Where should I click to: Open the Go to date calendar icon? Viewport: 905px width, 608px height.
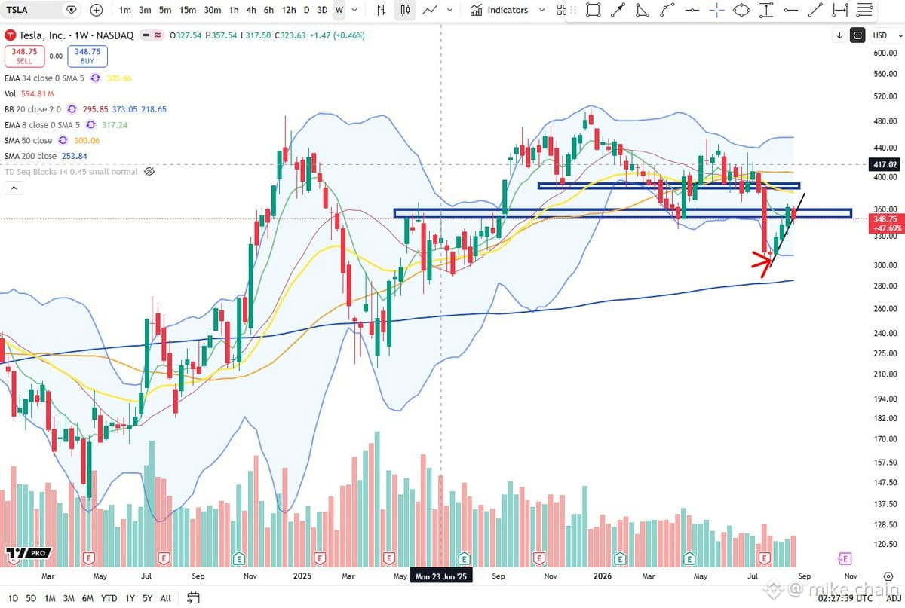pos(193,598)
